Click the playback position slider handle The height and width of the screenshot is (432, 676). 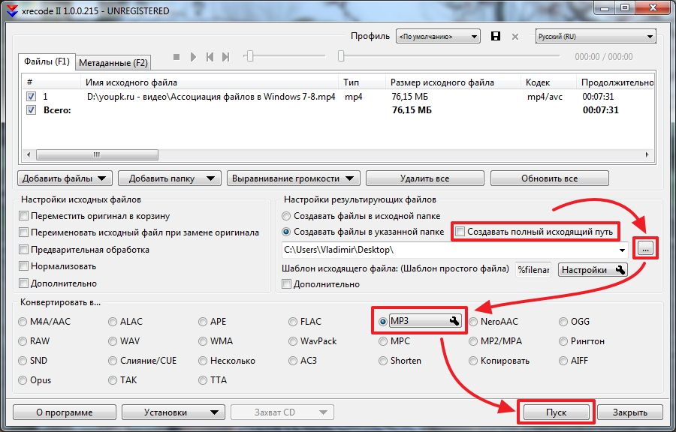click(x=341, y=55)
